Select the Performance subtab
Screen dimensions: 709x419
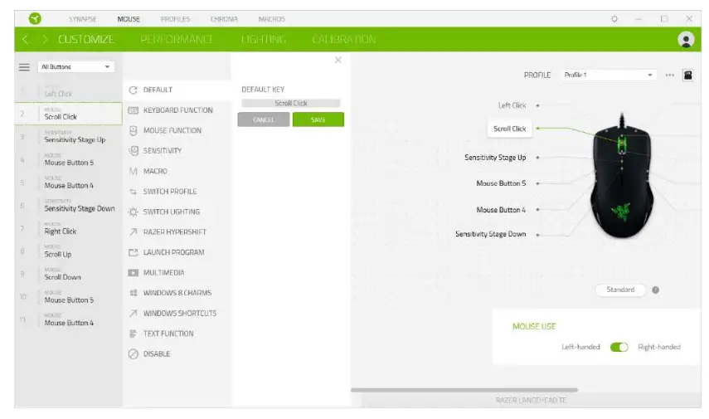[x=177, y=39]
